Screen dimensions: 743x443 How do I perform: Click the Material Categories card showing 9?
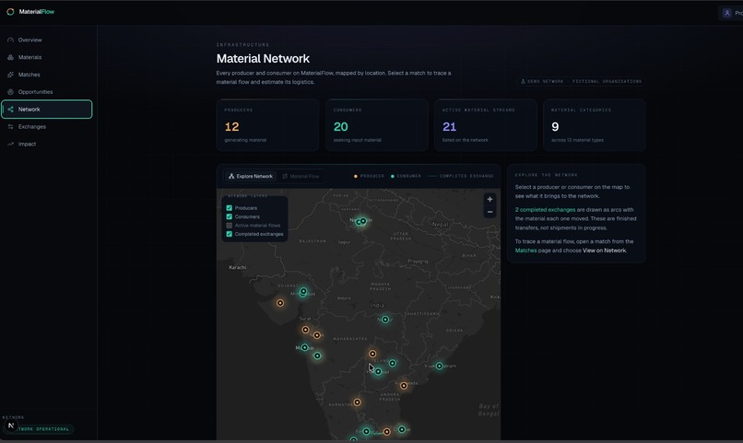click(595, 125)
